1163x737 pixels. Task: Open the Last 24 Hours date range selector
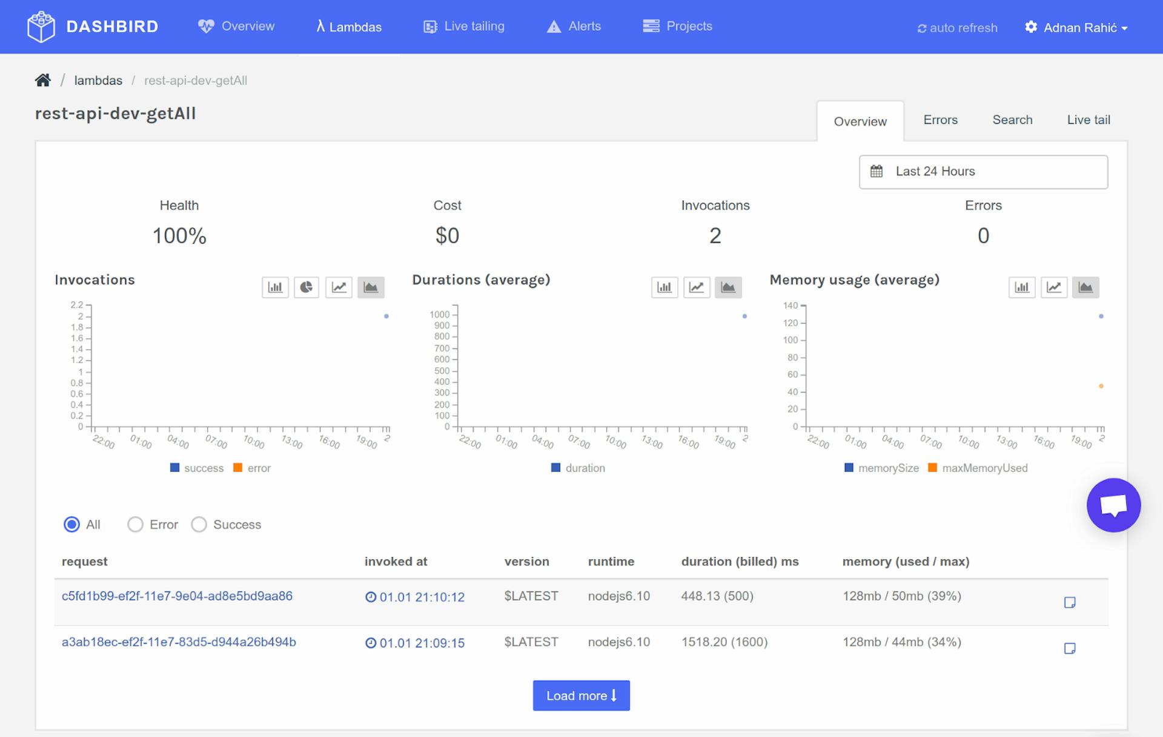[982, 171]
